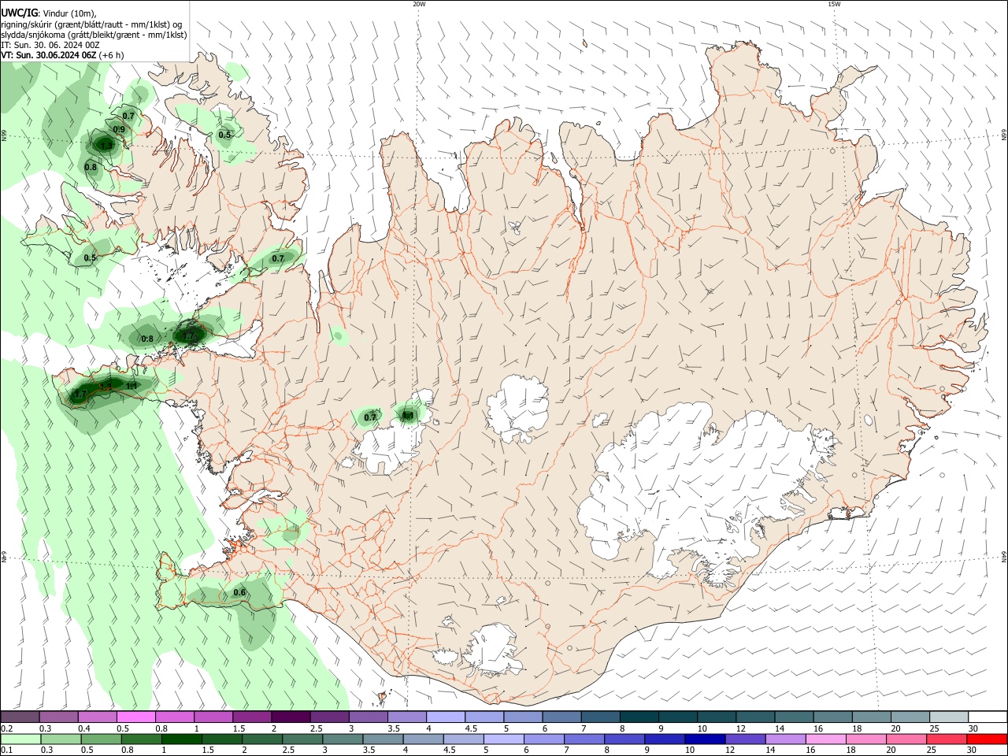Click the '15W' longitude label
Viewport: 1008px width, 756px height.
(x=834, y=4)
